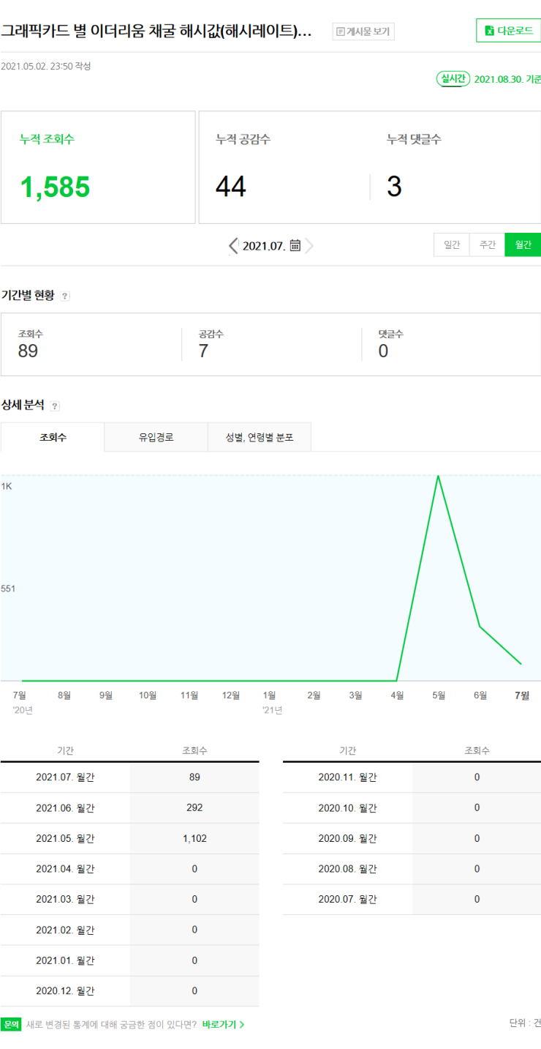Click the 2021.02. 월간 table row
This screenshot has width=541, height=1049.
click(129, 930)
